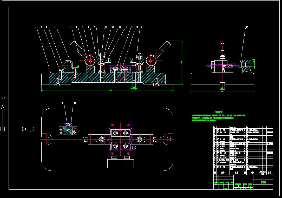Select the hatched block under balloon 17 leader
Image resolution: width=282 pixels, height=198 pixels.
click(246, 66)
